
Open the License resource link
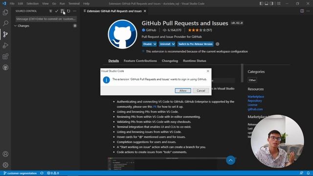(x=252, y=105)
